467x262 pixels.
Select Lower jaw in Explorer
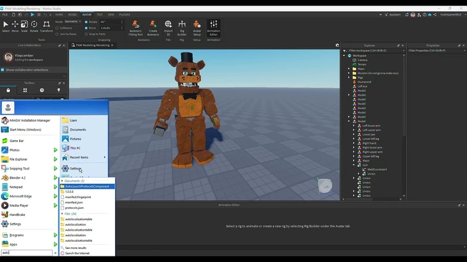369,134
